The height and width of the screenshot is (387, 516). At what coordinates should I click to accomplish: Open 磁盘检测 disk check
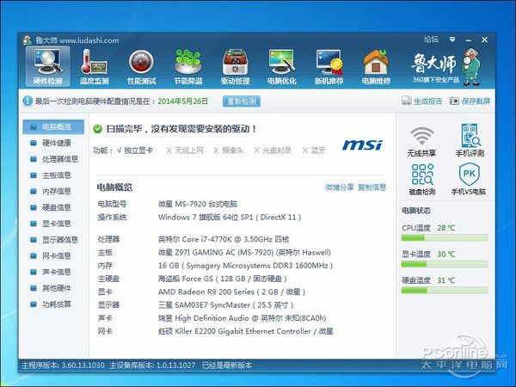pos(422,179)
